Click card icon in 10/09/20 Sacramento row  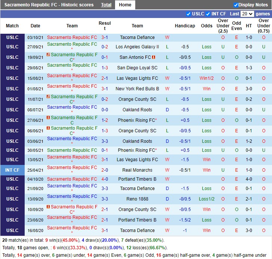pos(49,207)
